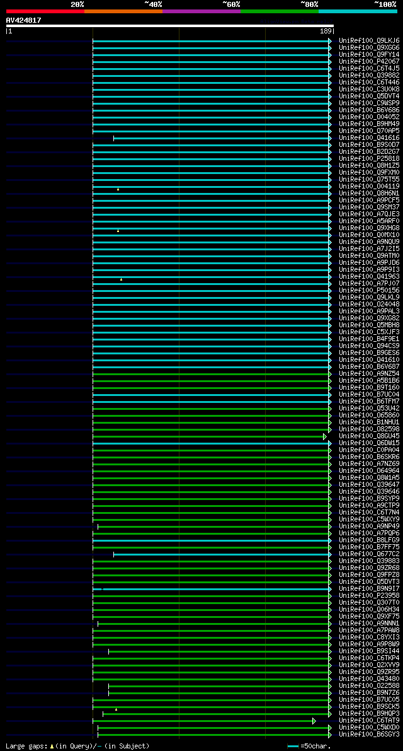Click the AV424817 query name
Viewport: 403px width, 751px height.
[23, 20]
